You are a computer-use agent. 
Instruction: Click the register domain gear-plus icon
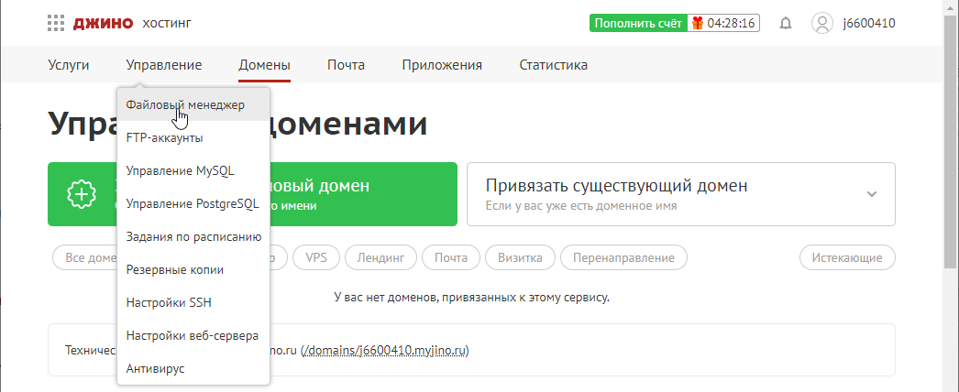[x=82, y=194]
